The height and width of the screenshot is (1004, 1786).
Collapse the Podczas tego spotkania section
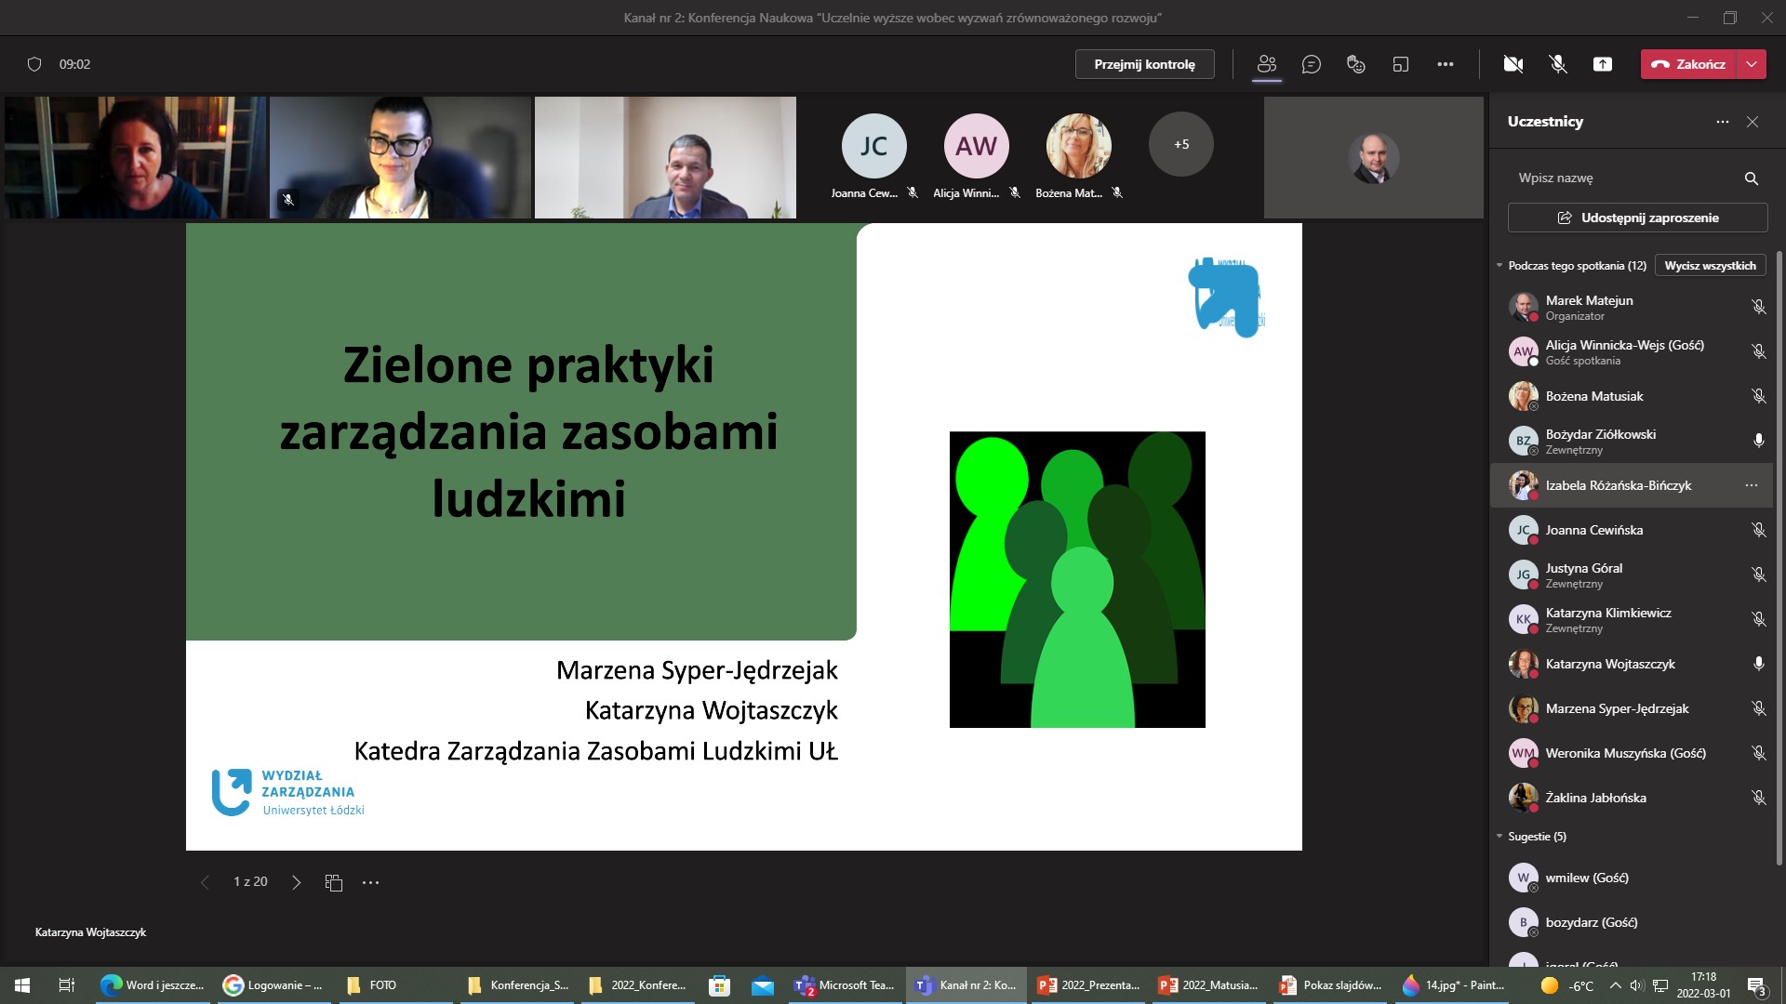click(x=1499, y=265)
